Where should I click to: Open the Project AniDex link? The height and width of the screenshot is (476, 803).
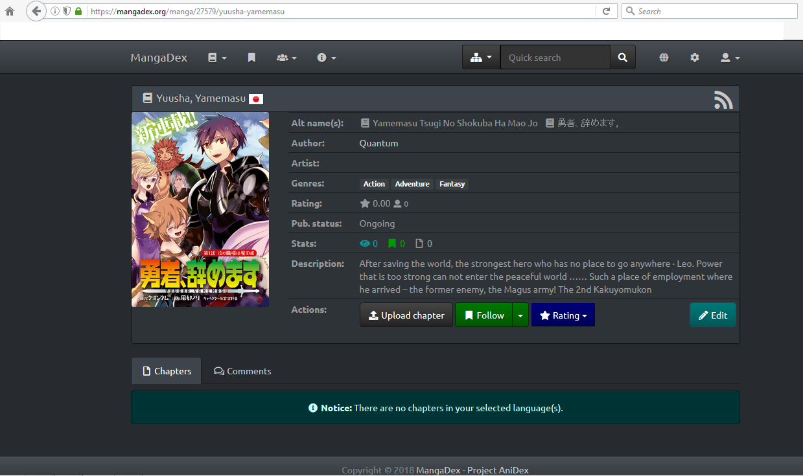pos(498,470)
